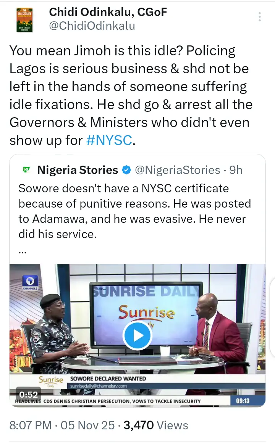
Task: Open the three-dot tweet options menu
Action: click(x=260, y=17)
